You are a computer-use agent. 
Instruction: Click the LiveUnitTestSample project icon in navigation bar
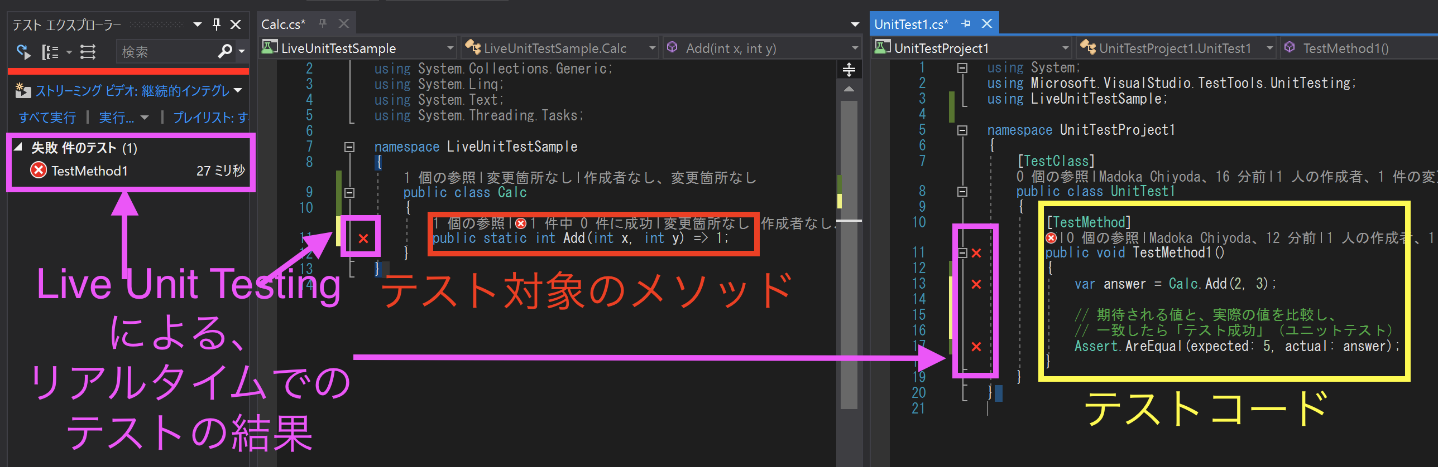point(270,47)
